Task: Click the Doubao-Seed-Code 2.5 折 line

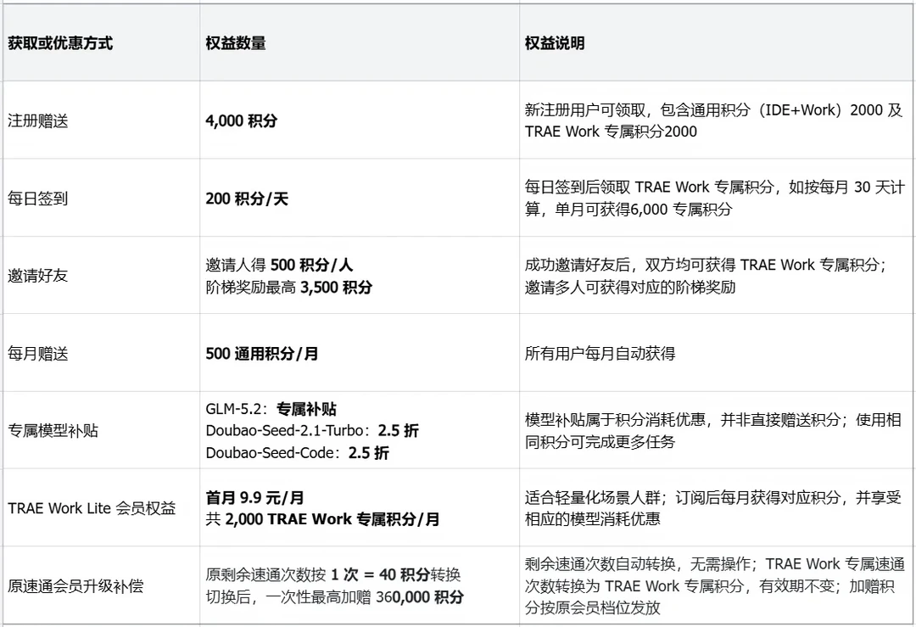Action: click(298, 453)
